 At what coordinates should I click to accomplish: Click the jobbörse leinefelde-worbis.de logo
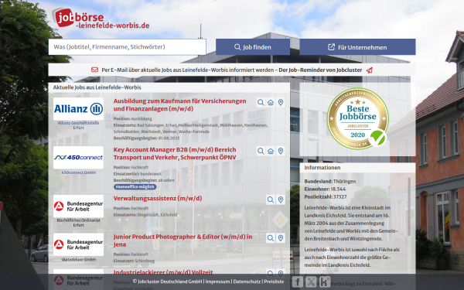tap(101, 19)
